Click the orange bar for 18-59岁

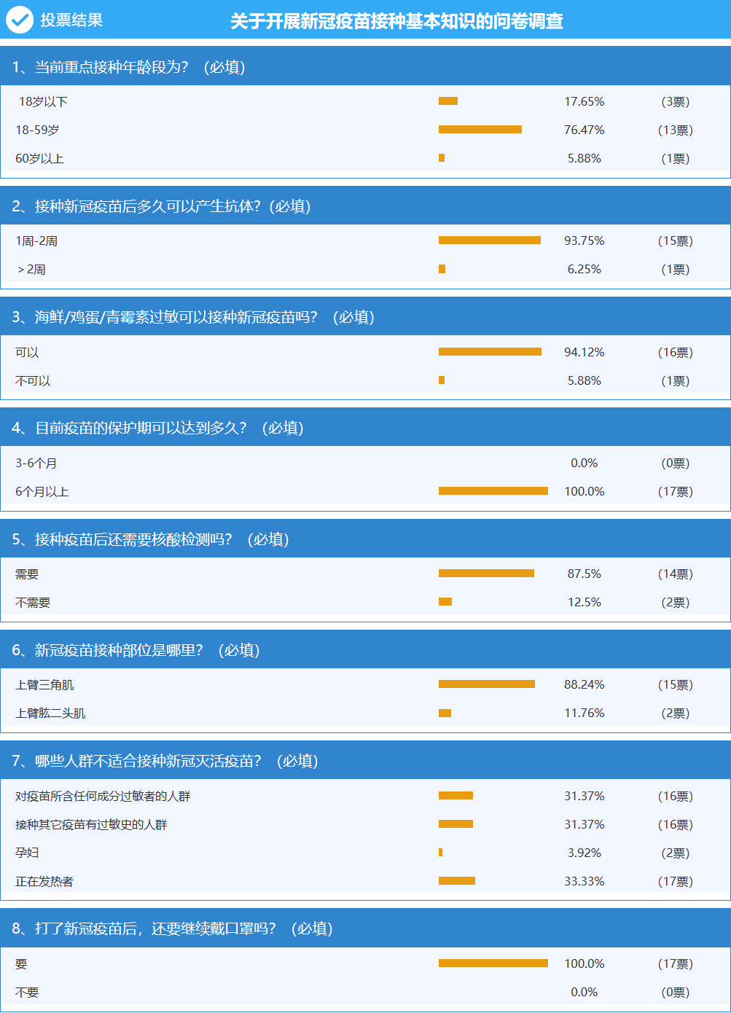pos(480,130)
